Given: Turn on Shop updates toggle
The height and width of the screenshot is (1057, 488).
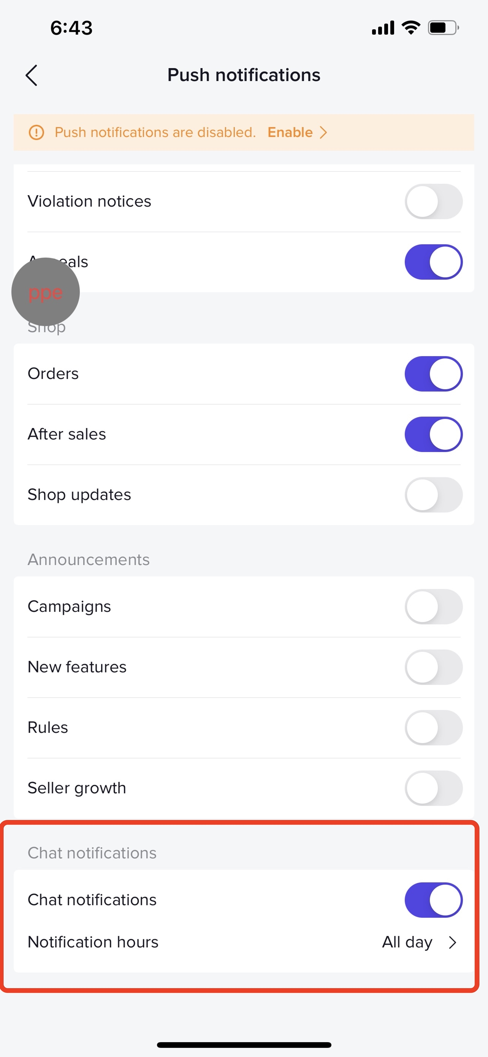Looking at the screenshot, I should pos(433,494).
